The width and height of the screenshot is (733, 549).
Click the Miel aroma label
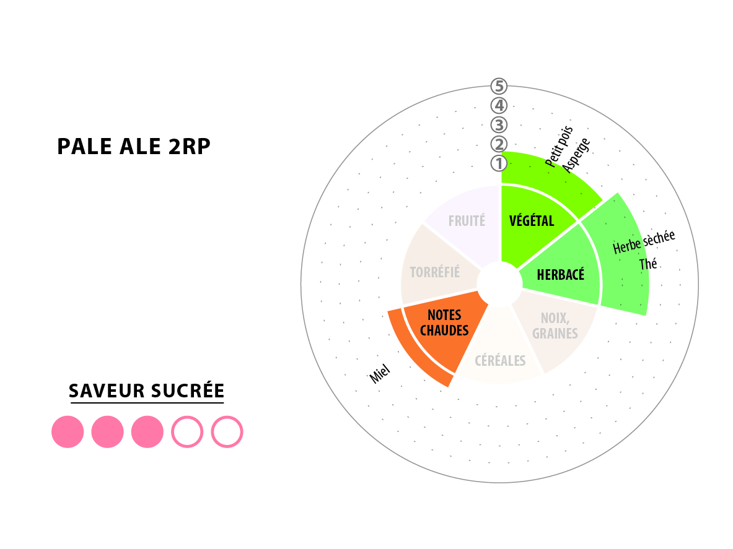click(380, 374)
